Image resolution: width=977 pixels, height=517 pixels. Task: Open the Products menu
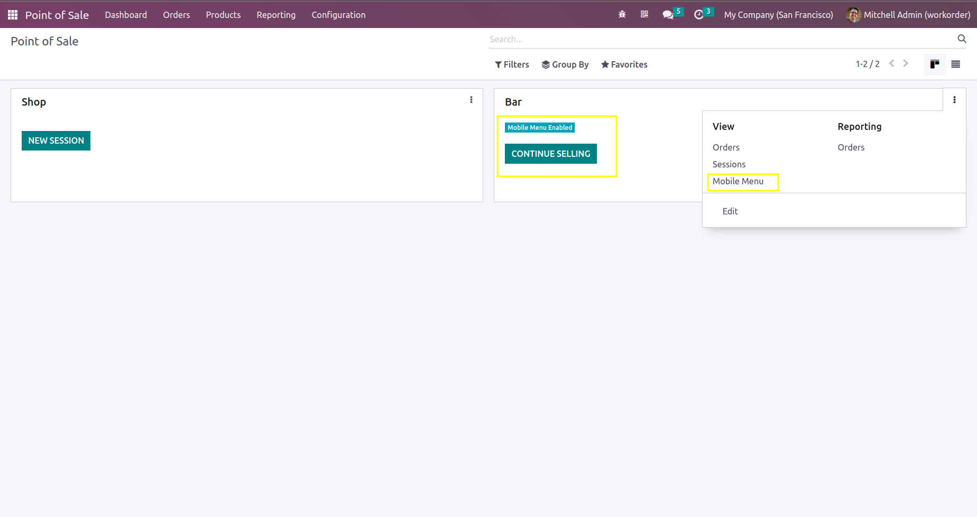(223, 15)
